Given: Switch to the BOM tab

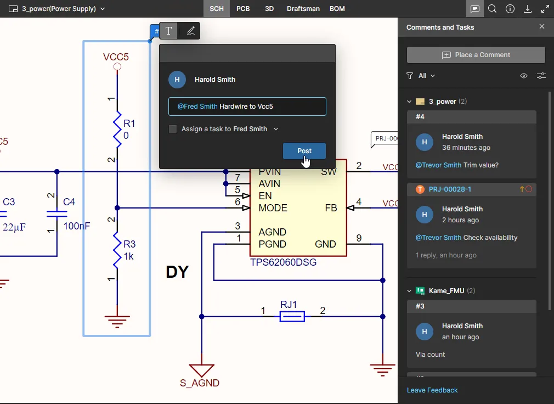Looking at the screenshot, I should (337, 9).
